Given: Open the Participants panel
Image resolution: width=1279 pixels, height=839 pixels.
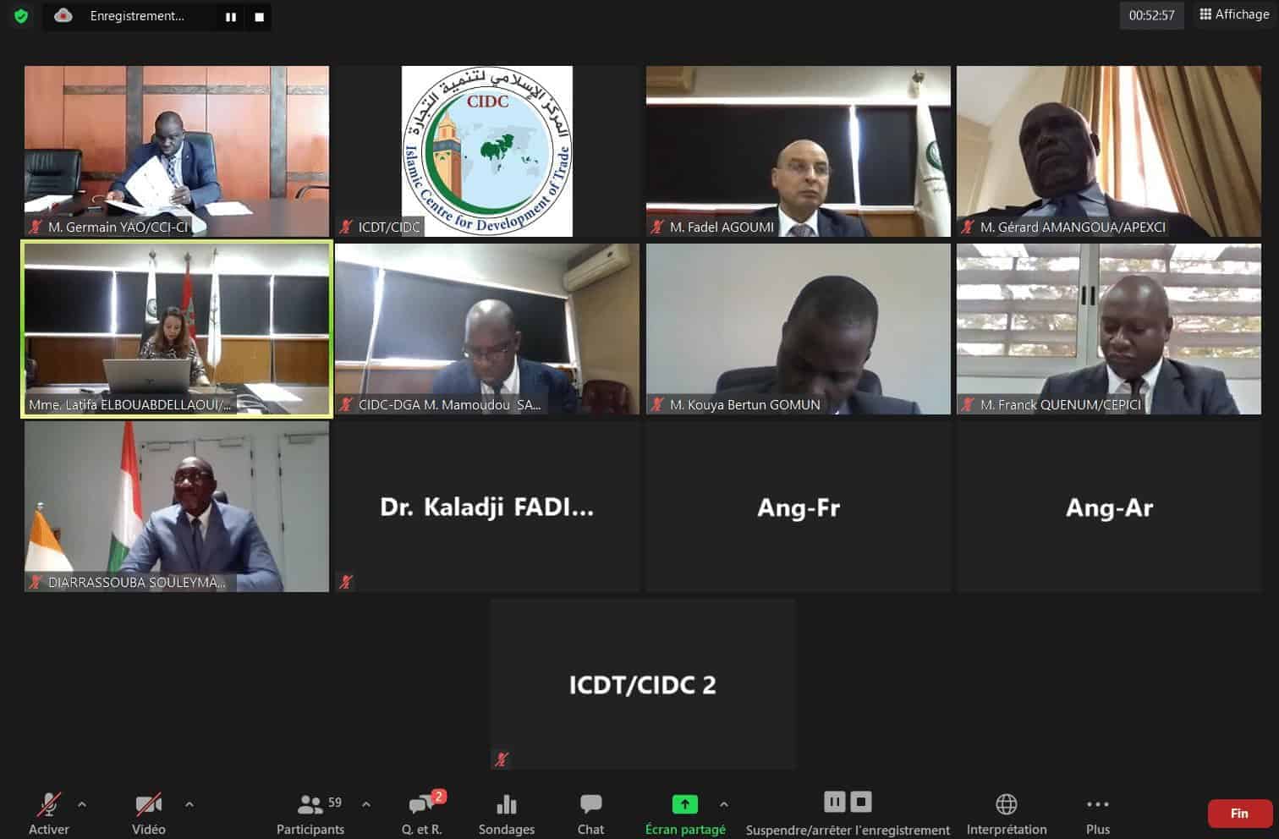Looking at the screenshot, I should (x=310, y=814).
